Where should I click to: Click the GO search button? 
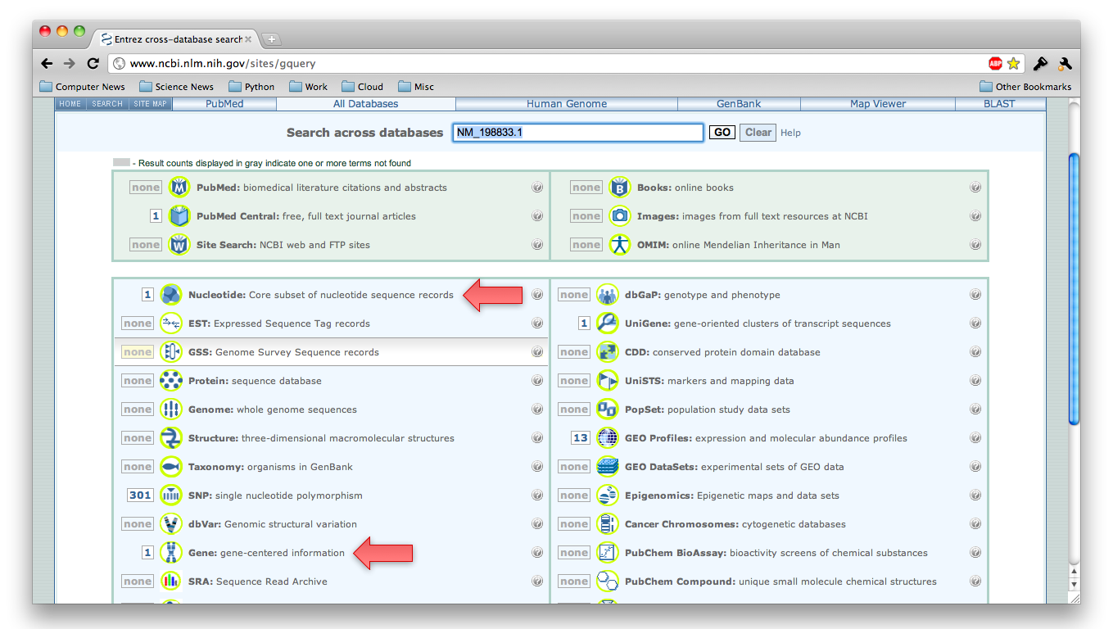(722, 133)
